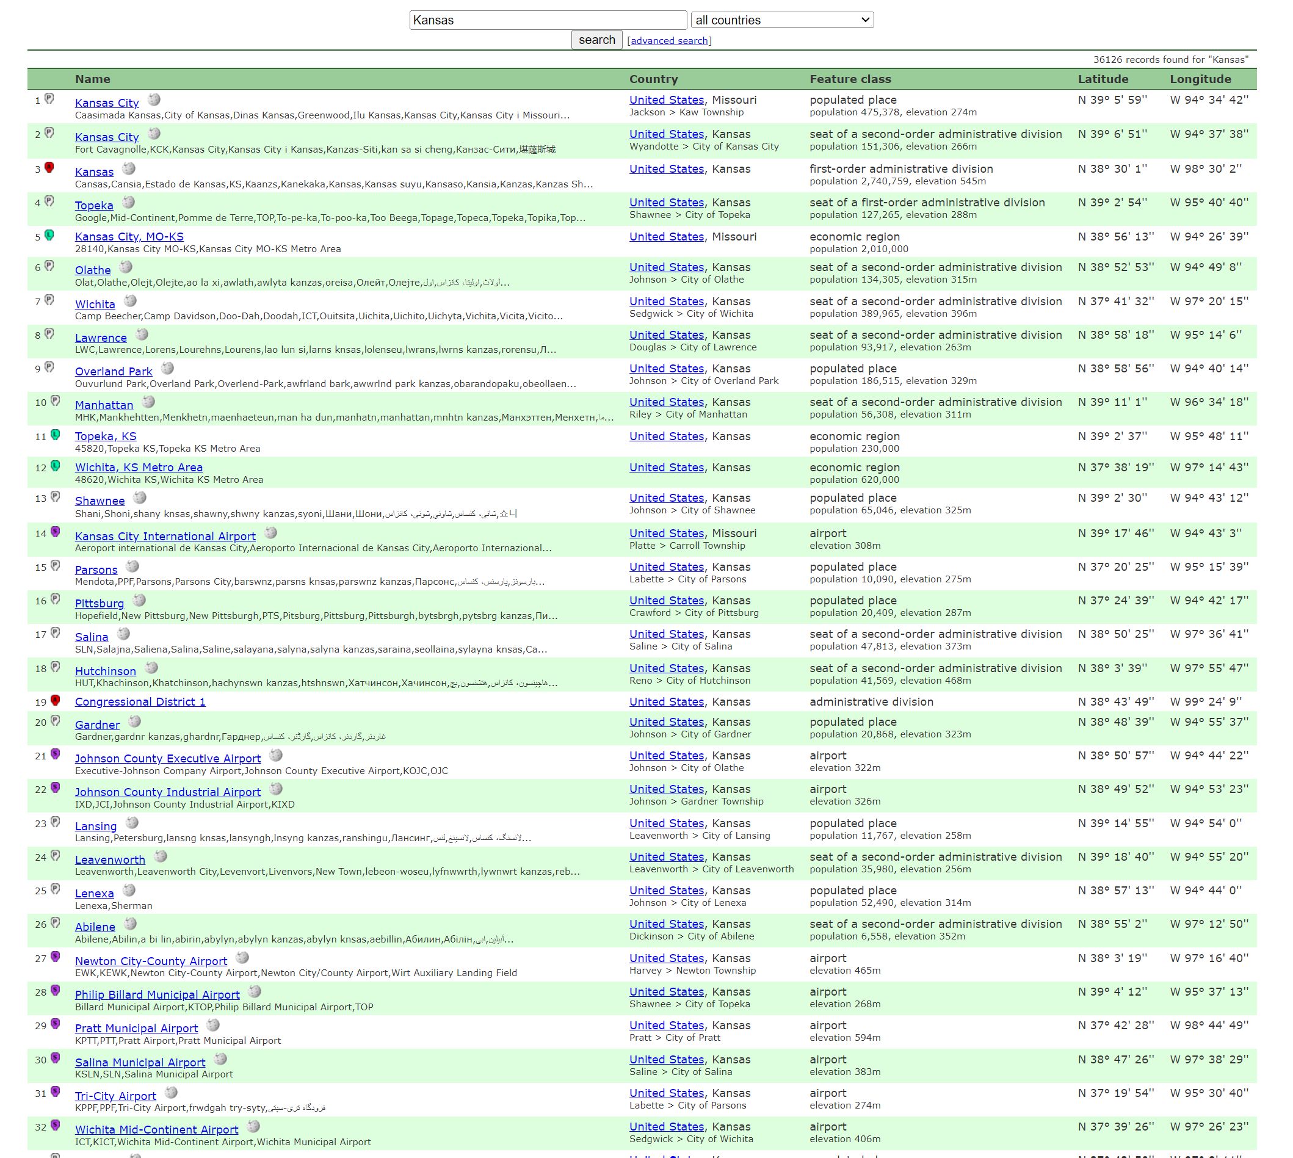Open the Hutchinson place link
The image size is (1293, 1158).
(x=105, y=671)
